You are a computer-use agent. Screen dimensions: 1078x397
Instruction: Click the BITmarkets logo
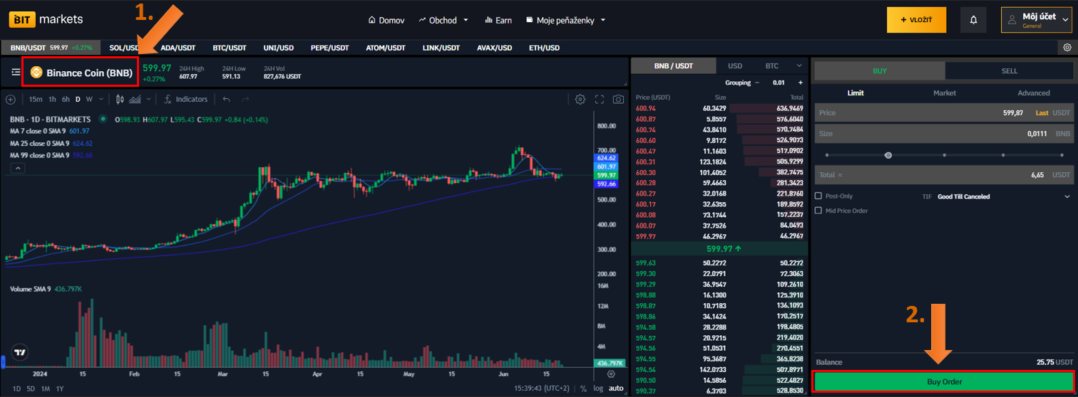pyautogui.click(x=46, y=19)
